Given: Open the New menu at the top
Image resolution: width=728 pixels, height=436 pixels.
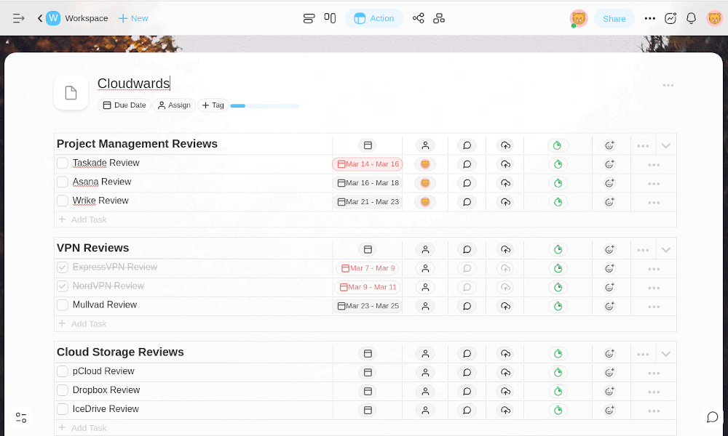Looking at the screenshot, I should point(132,18).
